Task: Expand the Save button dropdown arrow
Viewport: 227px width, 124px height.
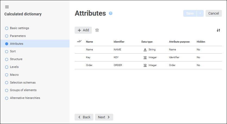Action: coord(200,13)
